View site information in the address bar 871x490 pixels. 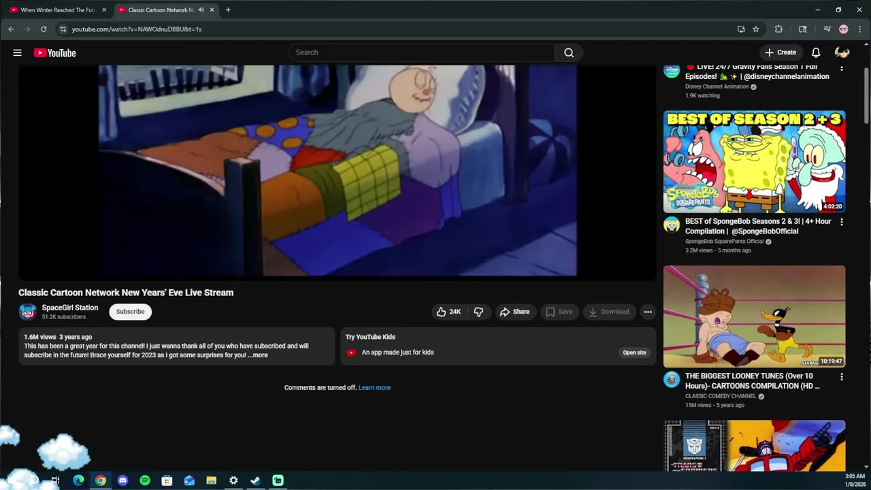pyautogui.click(x=63, y=29)
